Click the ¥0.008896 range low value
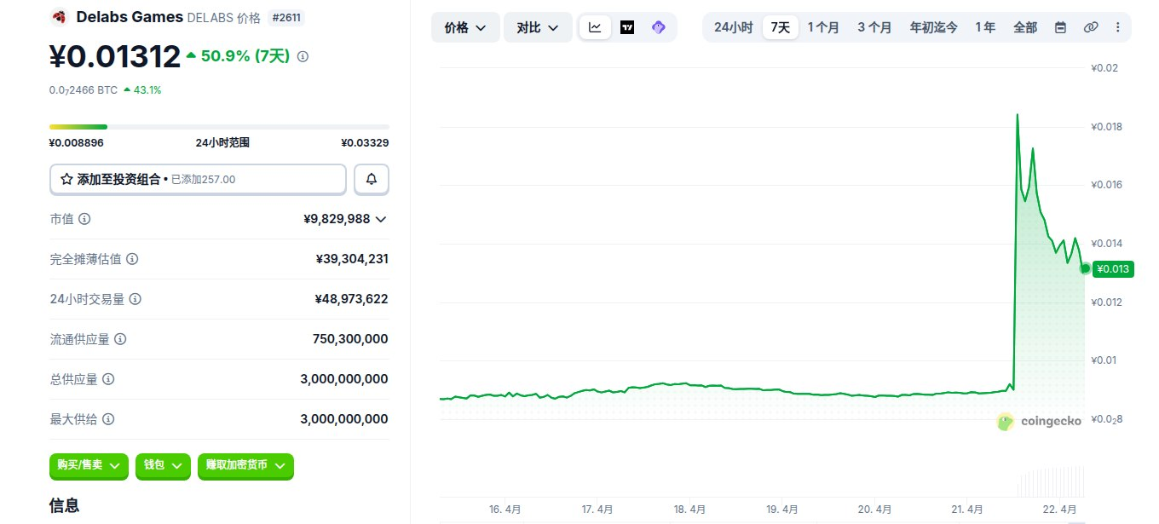 click(77, 143)
